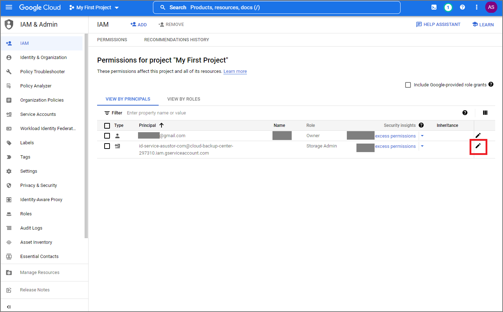Click the Storage Admin role cell

(x=322, y=146)
